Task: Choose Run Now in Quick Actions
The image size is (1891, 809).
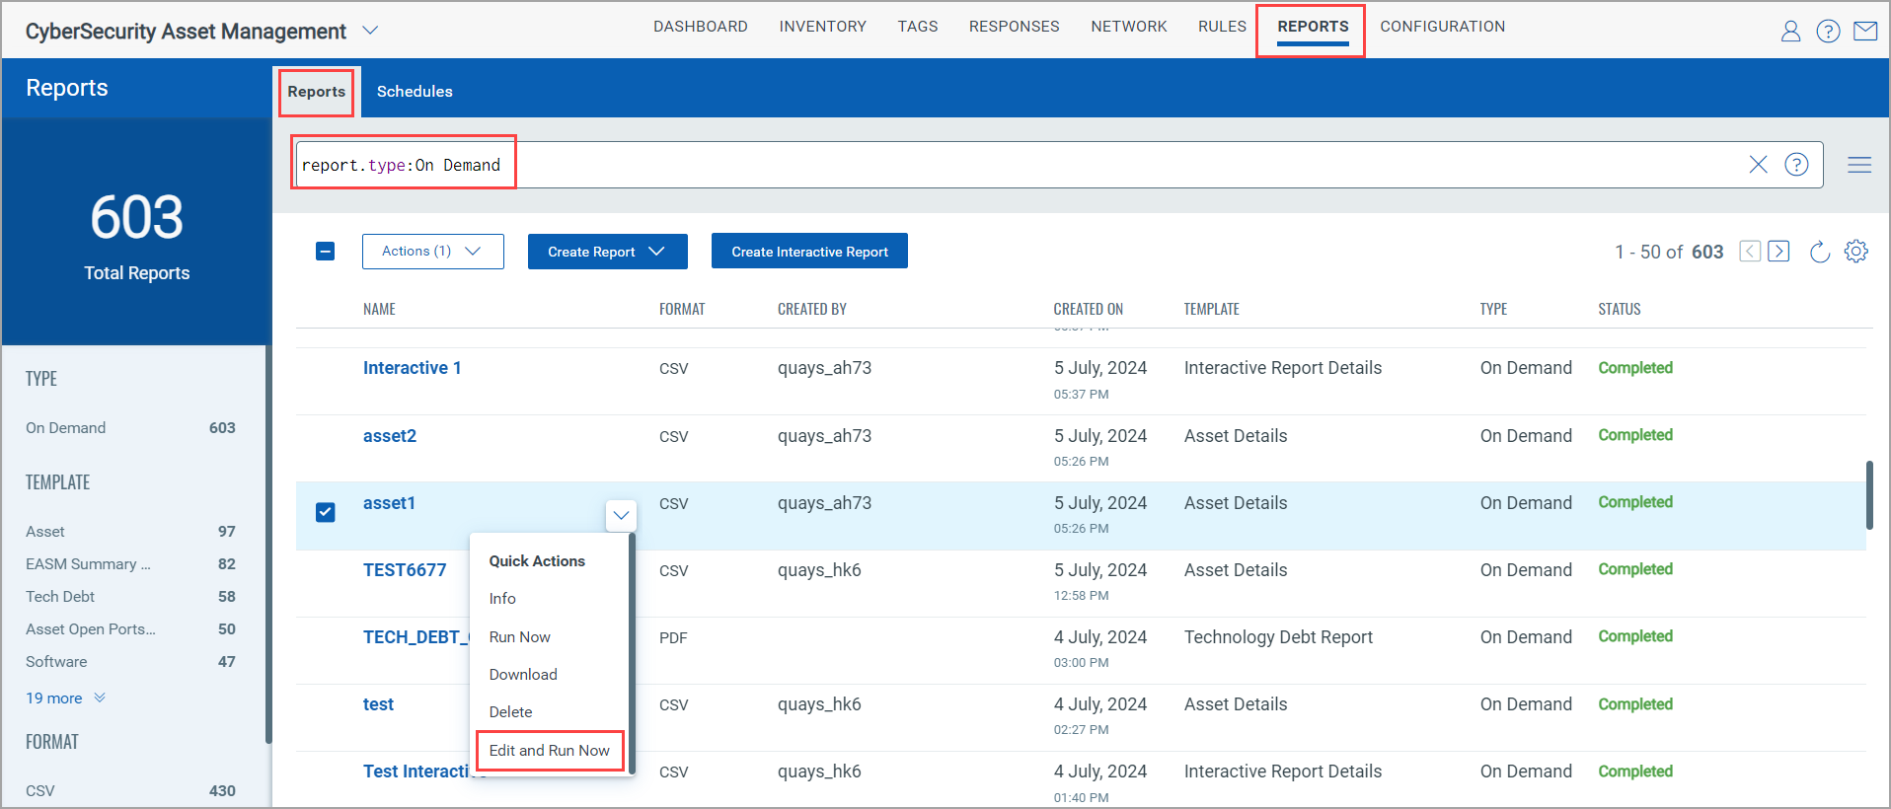Action: point(519,637)
